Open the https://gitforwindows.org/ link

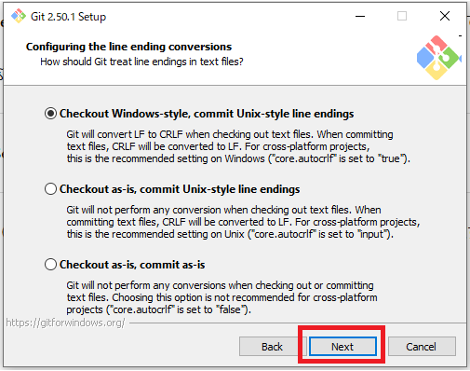65,323
